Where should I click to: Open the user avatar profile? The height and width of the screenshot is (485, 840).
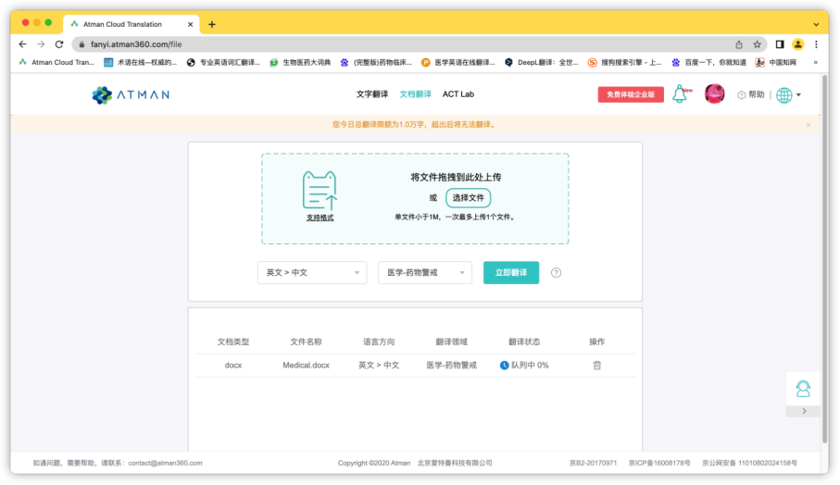pyautogui.click(x=714, y=94)
